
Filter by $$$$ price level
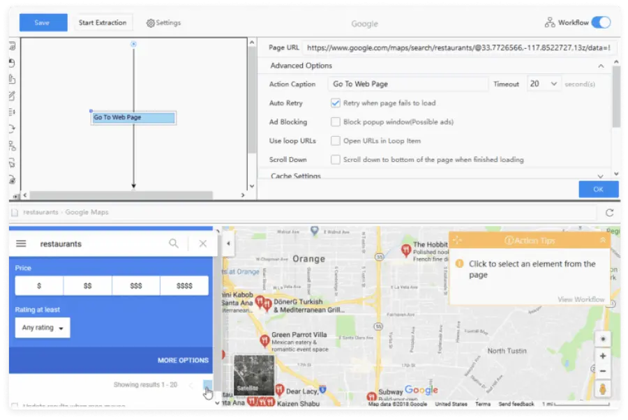[x=184, y=286]
